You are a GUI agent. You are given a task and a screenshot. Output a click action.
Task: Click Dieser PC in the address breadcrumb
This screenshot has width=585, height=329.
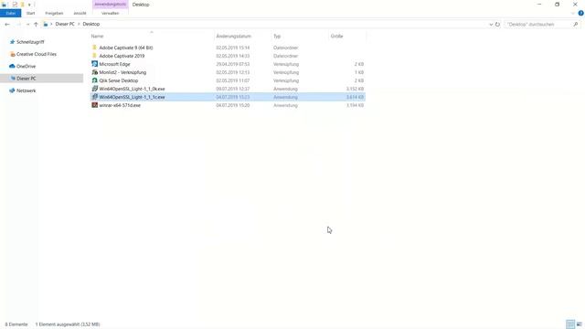point(65,24)
